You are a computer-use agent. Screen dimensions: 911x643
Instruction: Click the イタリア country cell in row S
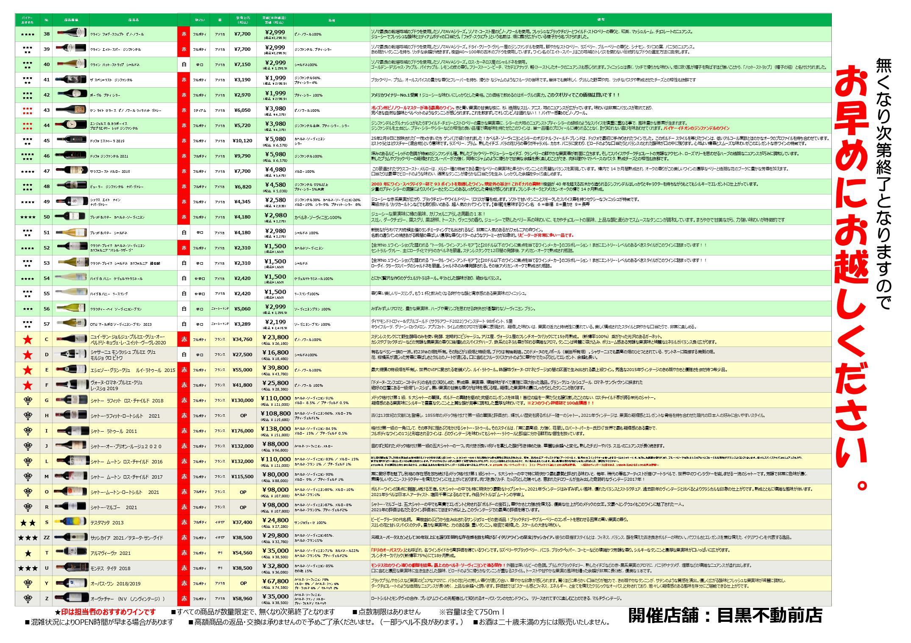220,523
